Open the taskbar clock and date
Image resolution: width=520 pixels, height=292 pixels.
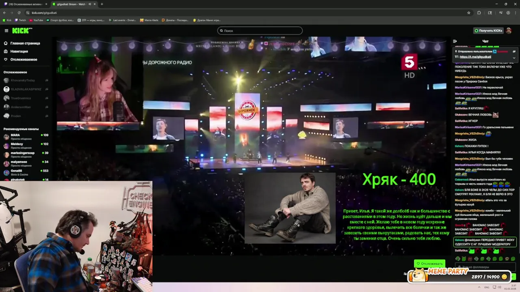tap(511, 287)
